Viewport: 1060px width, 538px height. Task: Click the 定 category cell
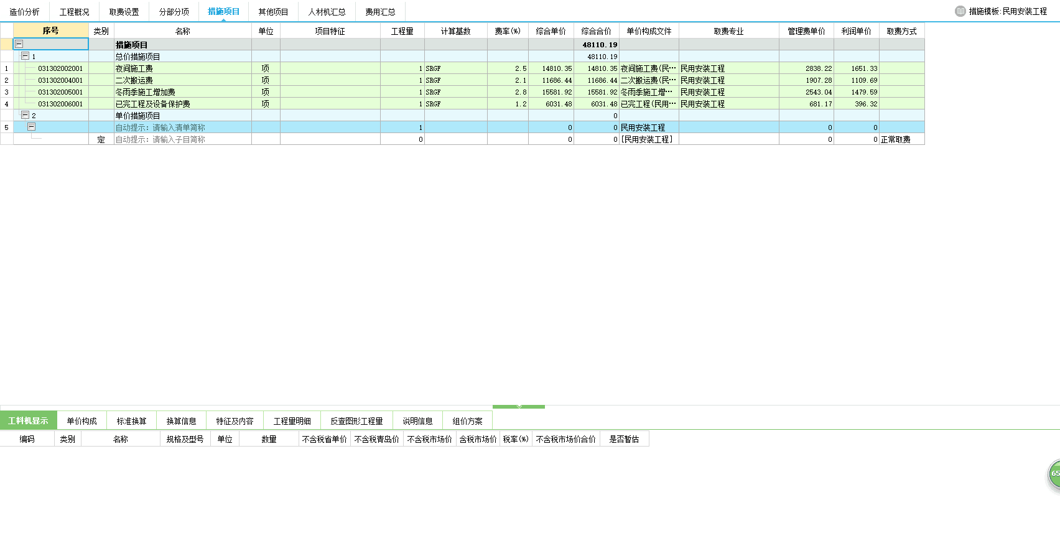point(101,139)
